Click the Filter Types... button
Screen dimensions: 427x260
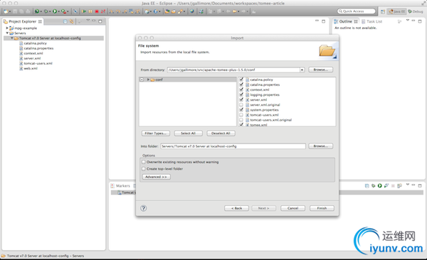click(x=155, y=134)
